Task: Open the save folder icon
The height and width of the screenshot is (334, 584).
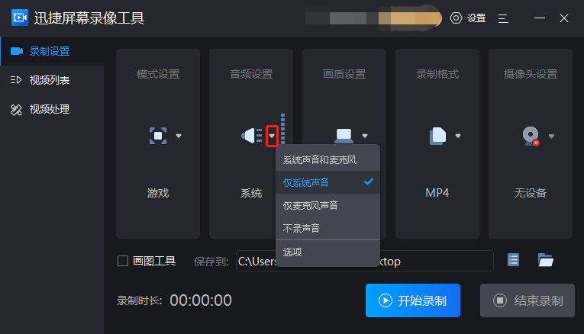Action: (x=545, y=260)
